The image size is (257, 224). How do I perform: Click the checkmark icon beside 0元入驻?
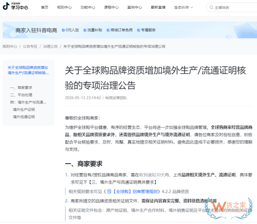coord(63,30)
